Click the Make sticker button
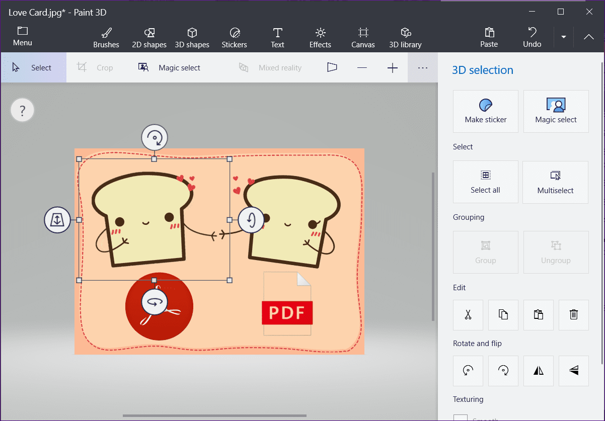Viewport: 605px width, 421px height. coord(486,112)
